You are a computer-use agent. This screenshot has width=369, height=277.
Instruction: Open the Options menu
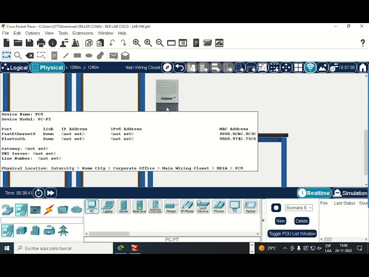tap(32, 33)
